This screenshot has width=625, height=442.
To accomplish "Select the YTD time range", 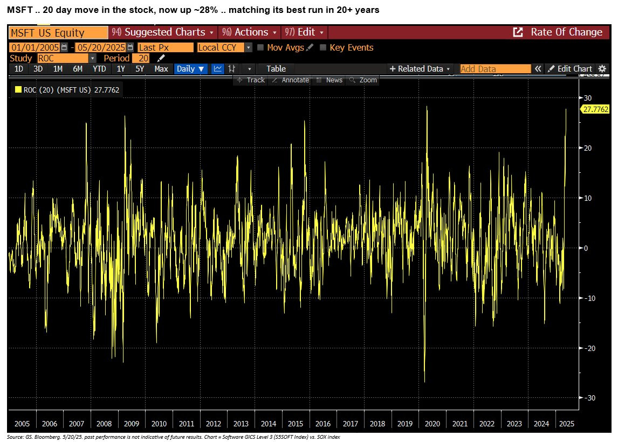I will coord(99,69).
